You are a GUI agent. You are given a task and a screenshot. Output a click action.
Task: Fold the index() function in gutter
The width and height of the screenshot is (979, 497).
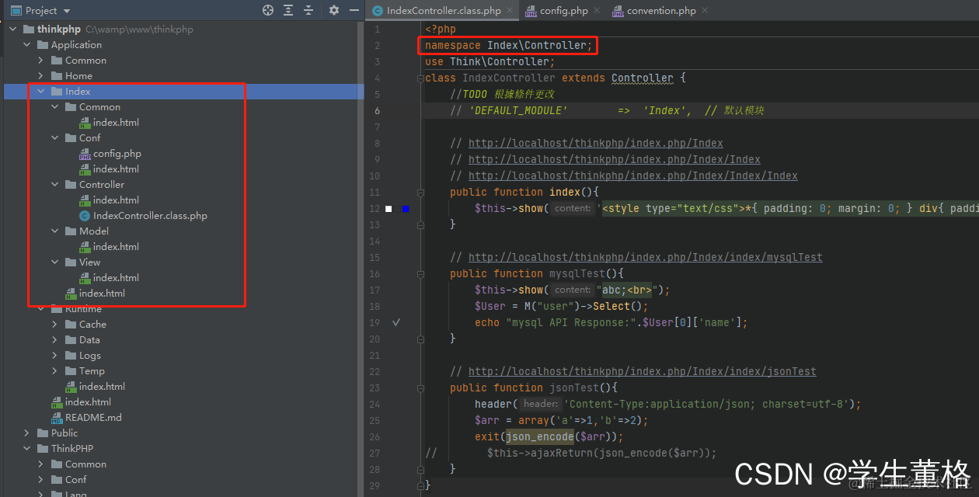(x=420, y=192)
